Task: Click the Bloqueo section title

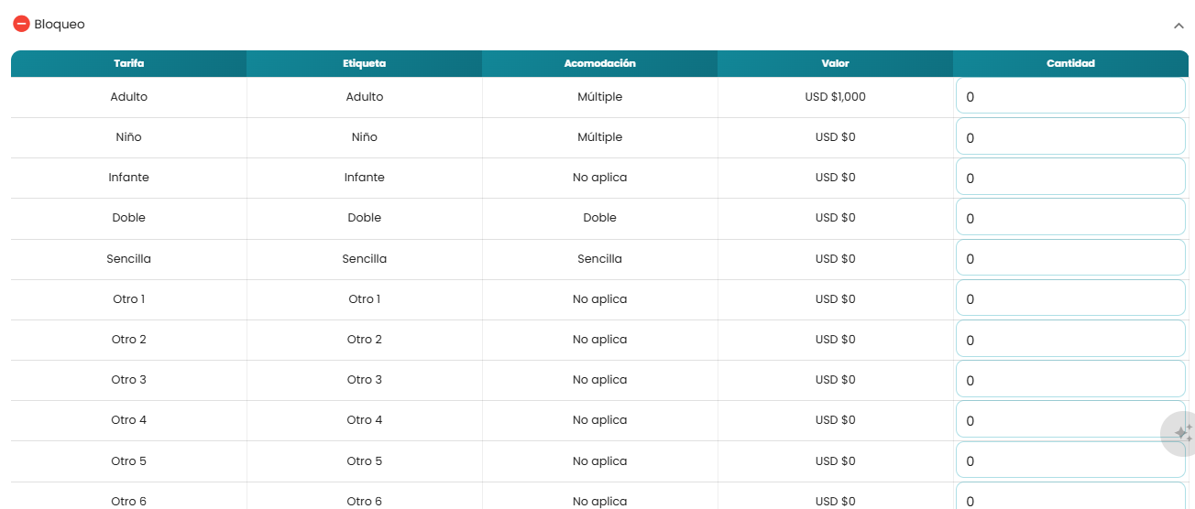Action: click(60, 25)
